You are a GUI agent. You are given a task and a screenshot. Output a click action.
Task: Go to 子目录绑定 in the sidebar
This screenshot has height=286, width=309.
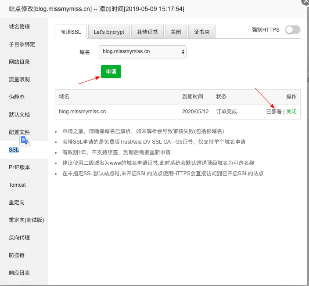coord(22,44)
